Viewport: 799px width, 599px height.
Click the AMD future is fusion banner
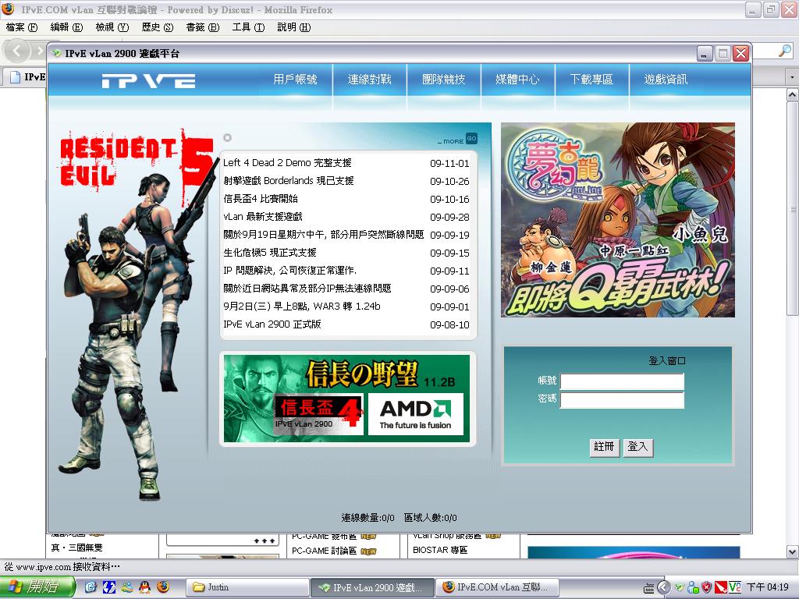click(415, 414)
